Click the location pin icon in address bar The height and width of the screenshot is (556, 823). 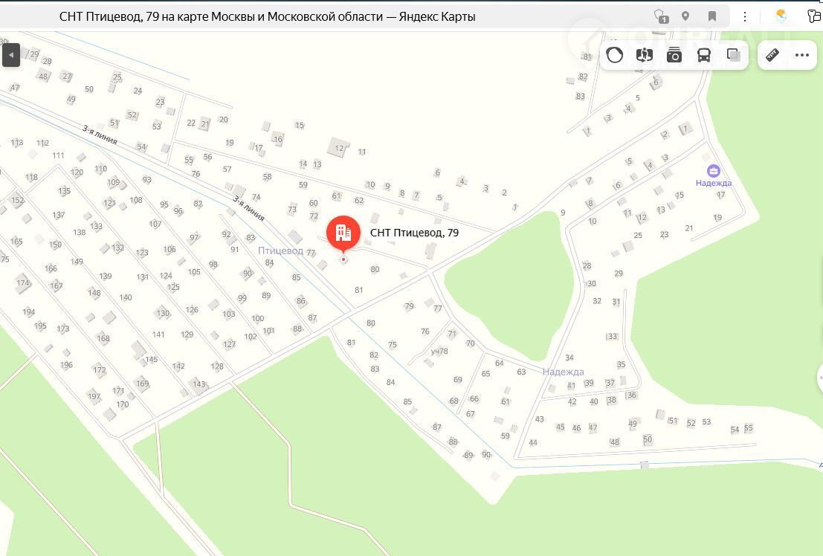tap(685, 16)
